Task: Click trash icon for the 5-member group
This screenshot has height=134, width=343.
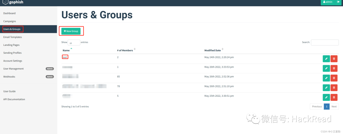Action: click(334, 97)
